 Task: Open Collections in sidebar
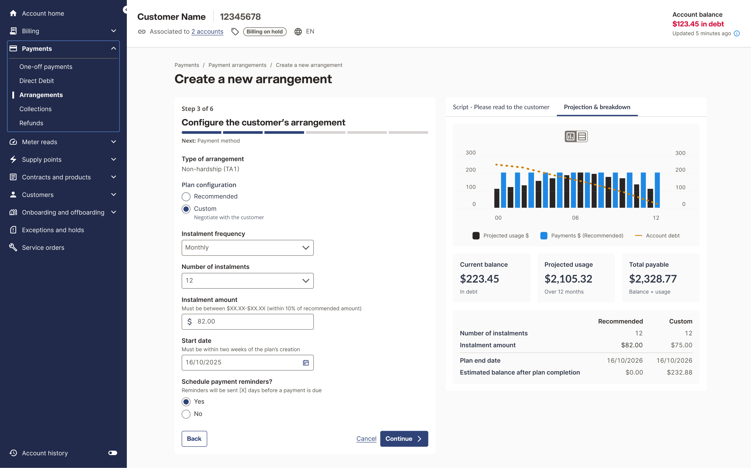point(35,109)
